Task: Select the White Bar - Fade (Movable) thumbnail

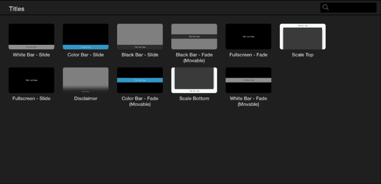Action: [248, 80]
